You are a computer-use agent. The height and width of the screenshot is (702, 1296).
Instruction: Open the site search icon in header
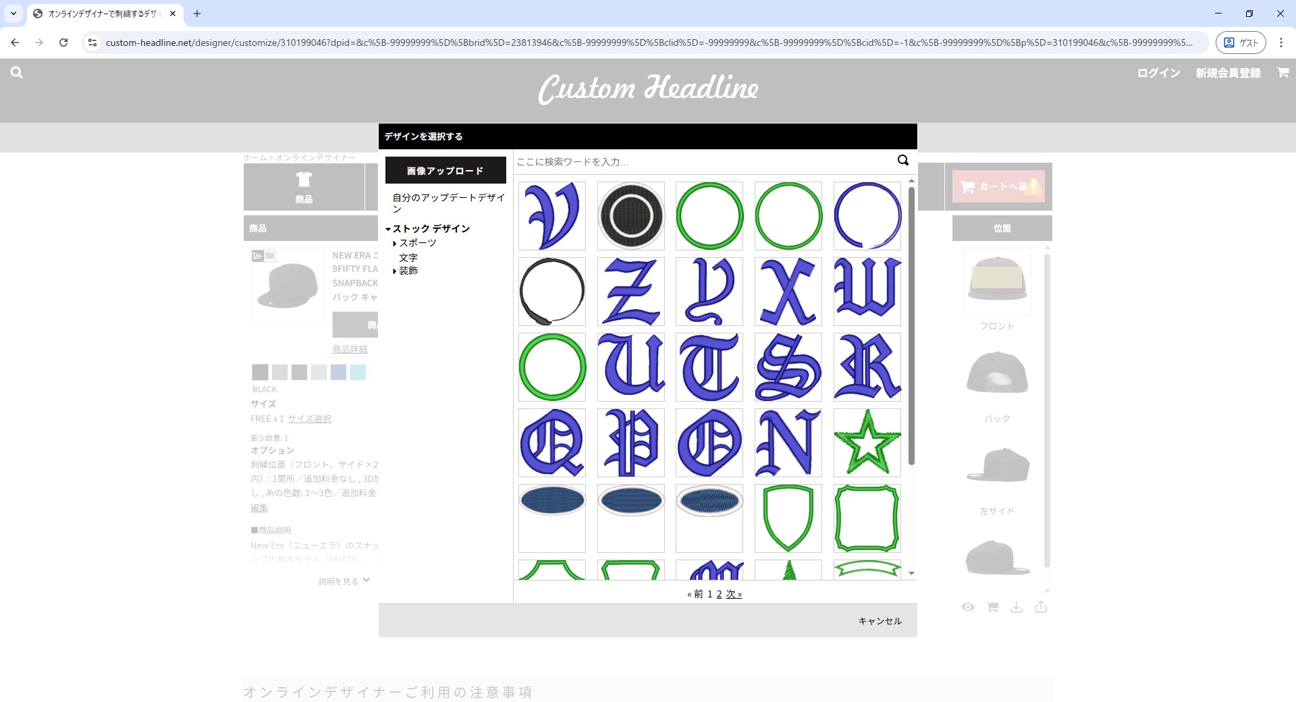(17, 73)
